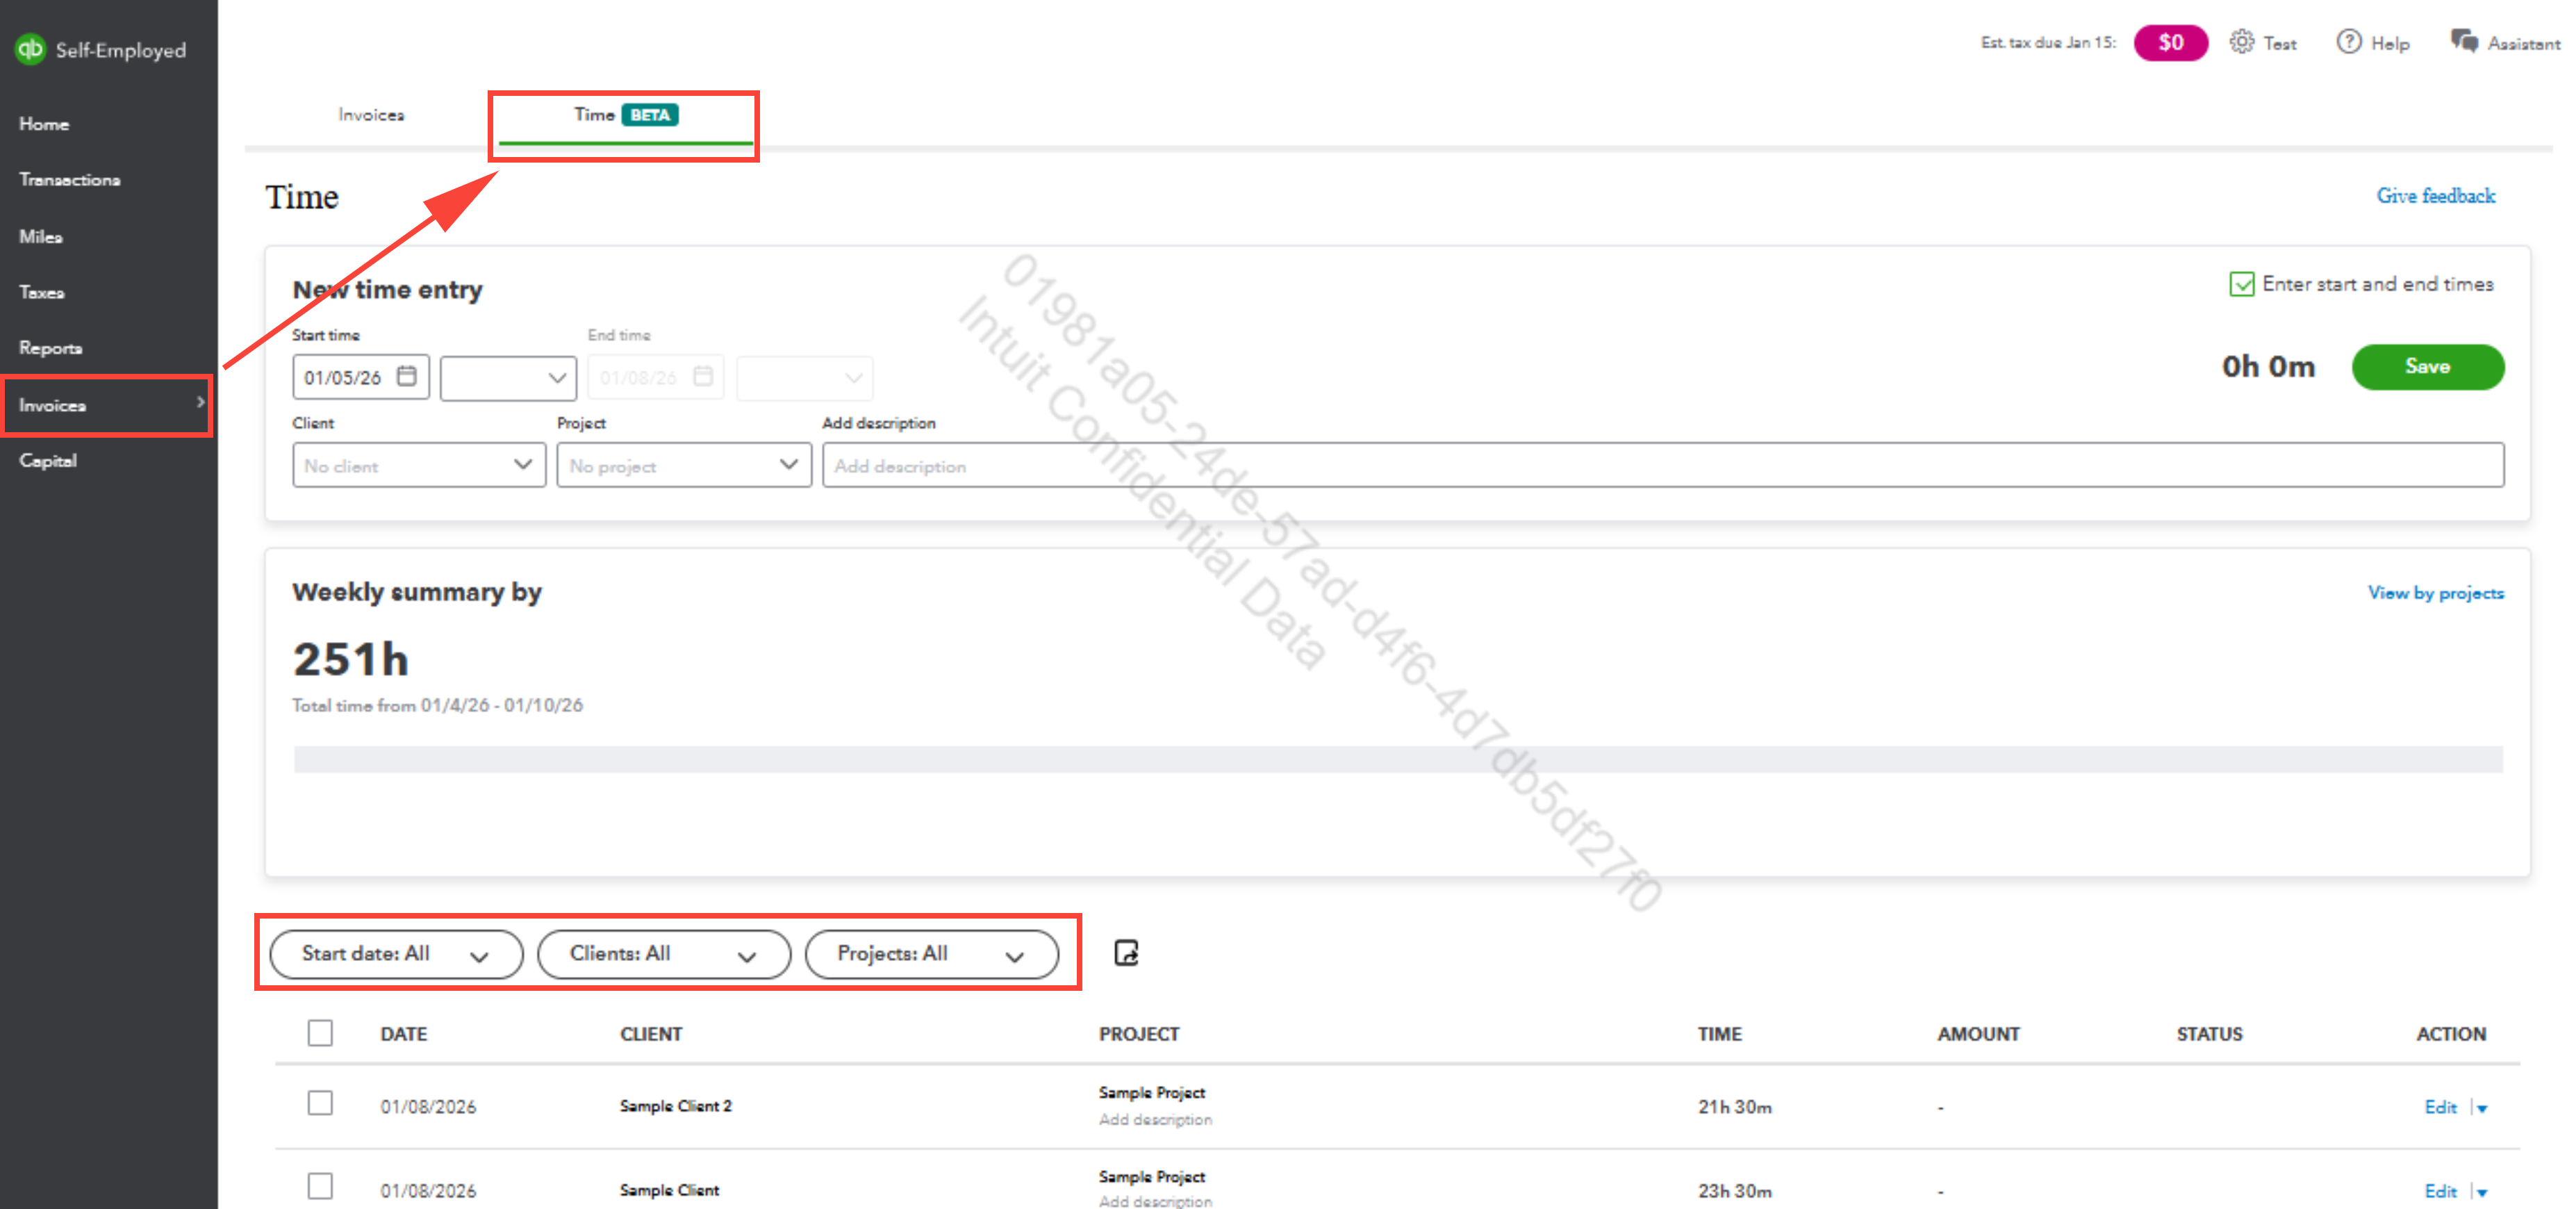Image resolution: width=2576 pixels, height=1209 pixels.
Task: Click the QuickBooks logo icon
Action: click(30, 49)
